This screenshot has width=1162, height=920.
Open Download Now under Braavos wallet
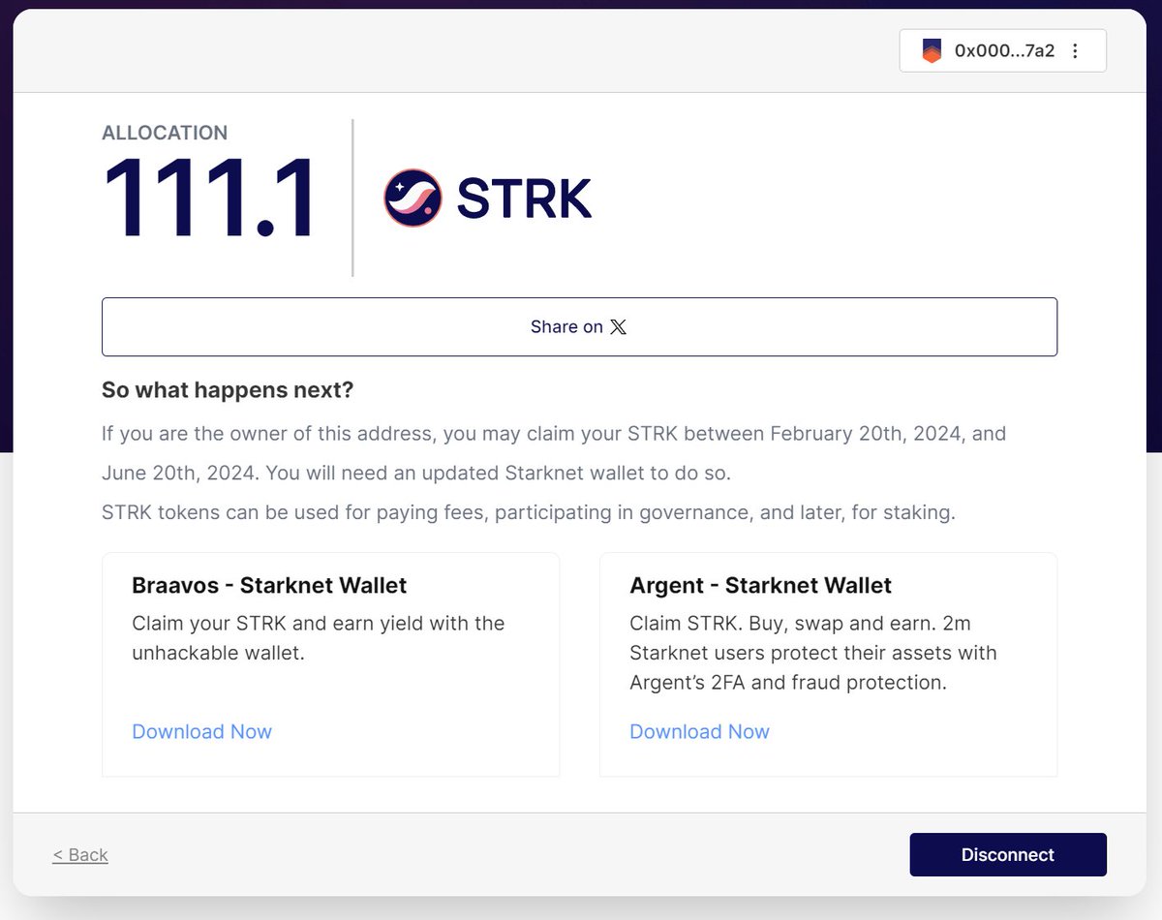[x=201, y=731]
